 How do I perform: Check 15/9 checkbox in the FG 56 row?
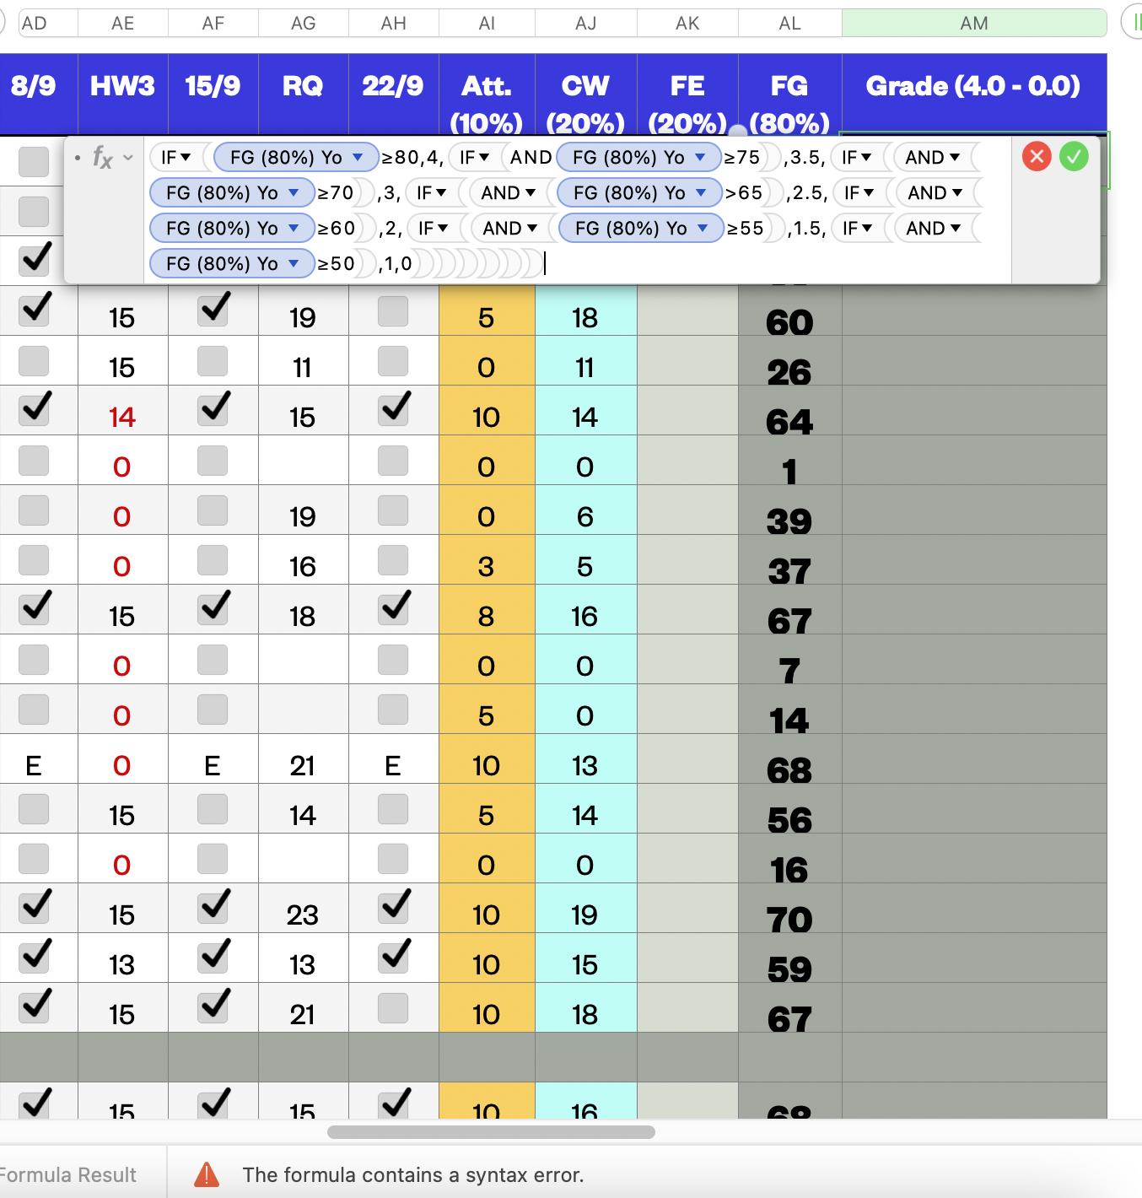(213, 809)
